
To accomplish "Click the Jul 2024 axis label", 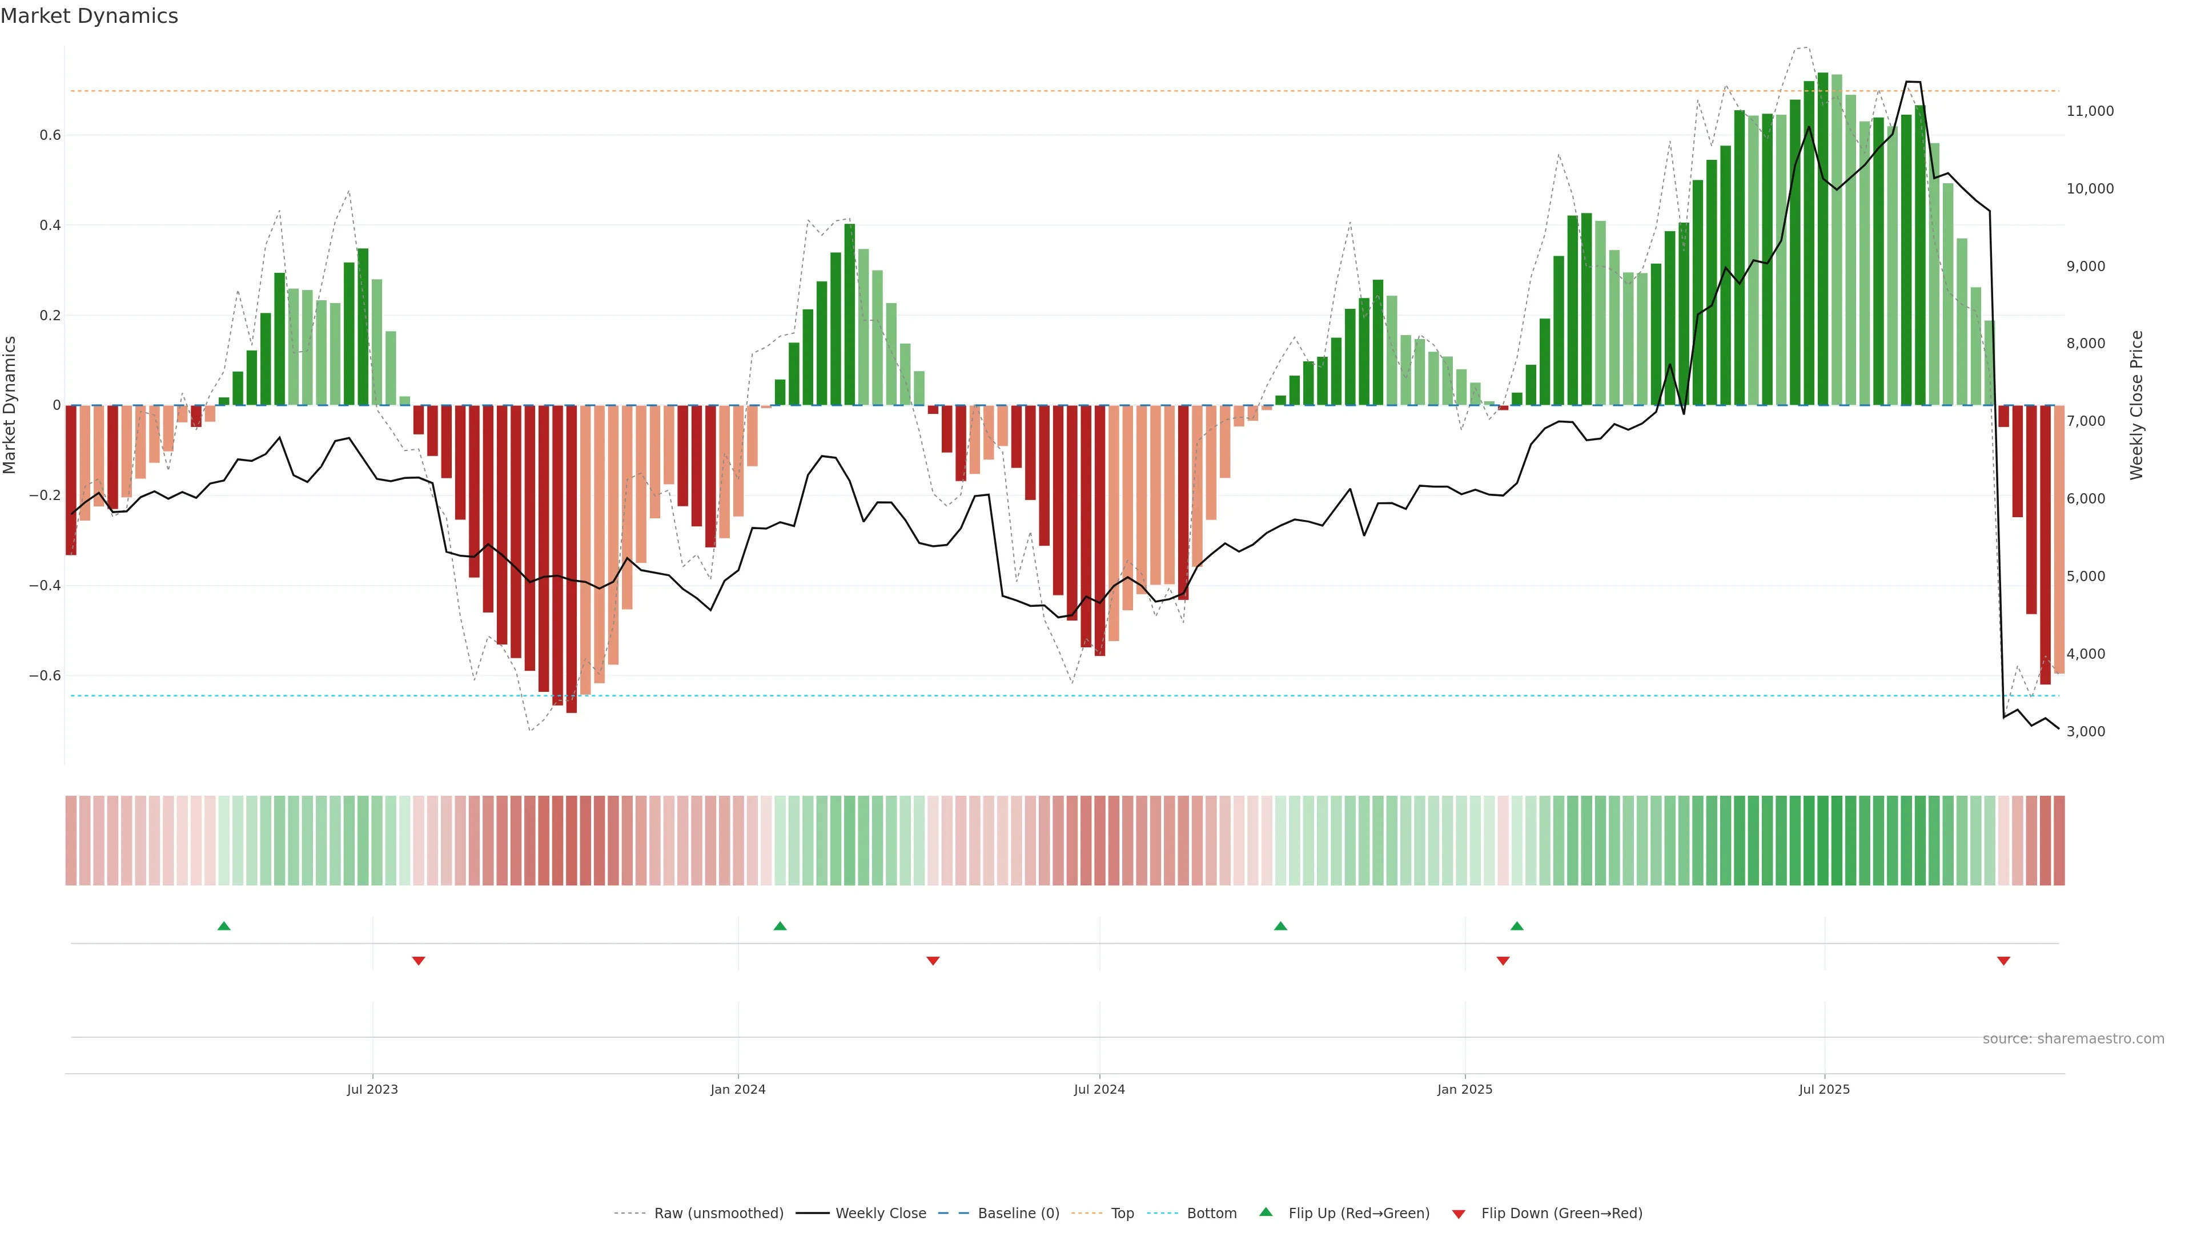I will point(1099,1089).
